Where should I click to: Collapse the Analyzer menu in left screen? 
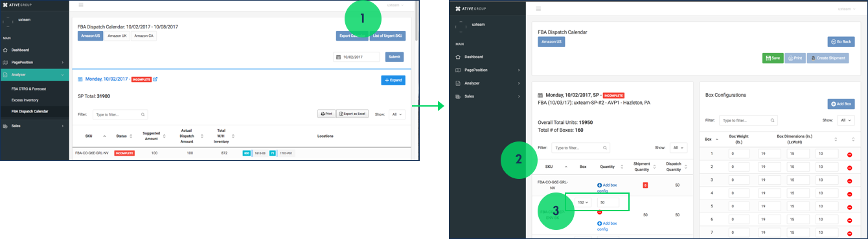pos(34,74)
